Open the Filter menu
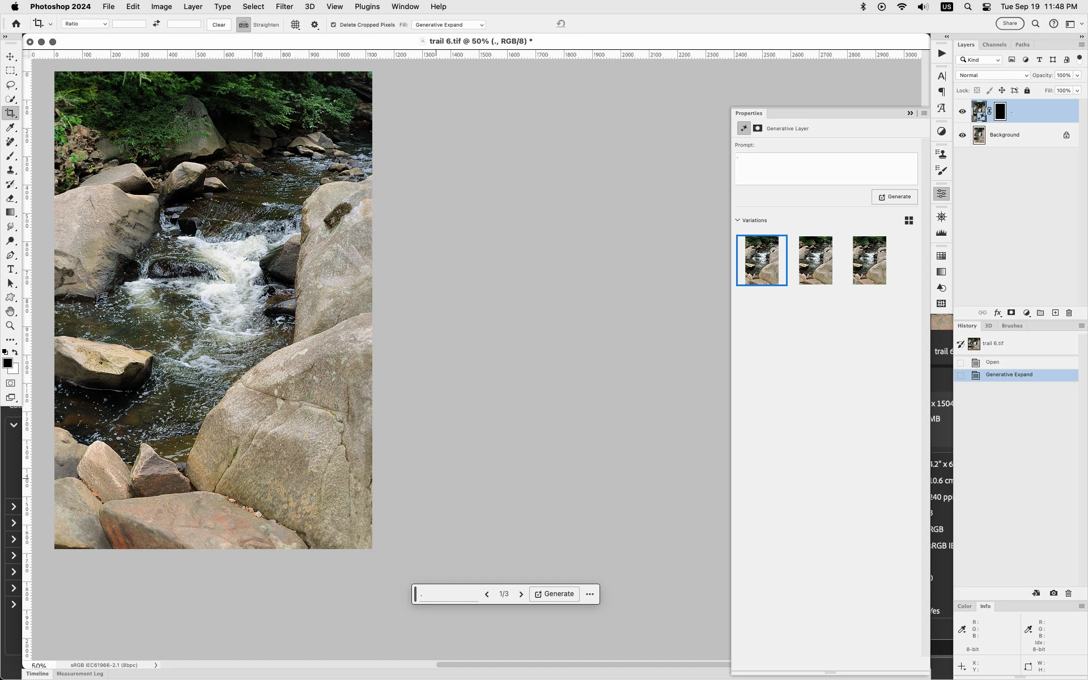Viewport: 1088px width, 680px height. coord(284,7)
